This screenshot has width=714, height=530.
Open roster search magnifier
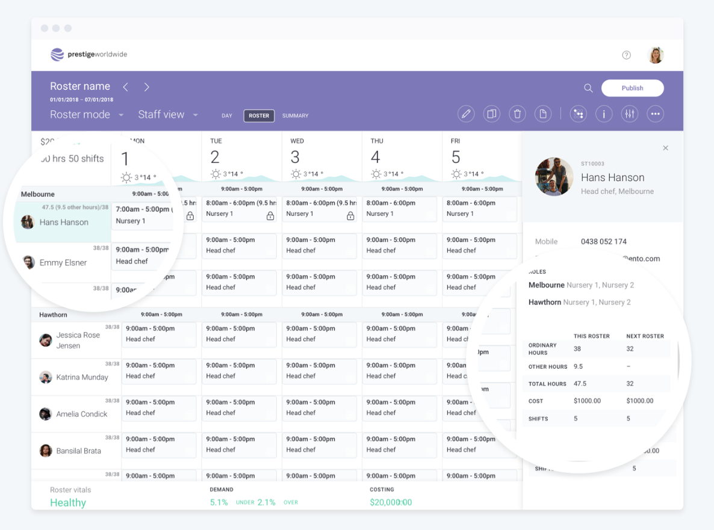588,88
